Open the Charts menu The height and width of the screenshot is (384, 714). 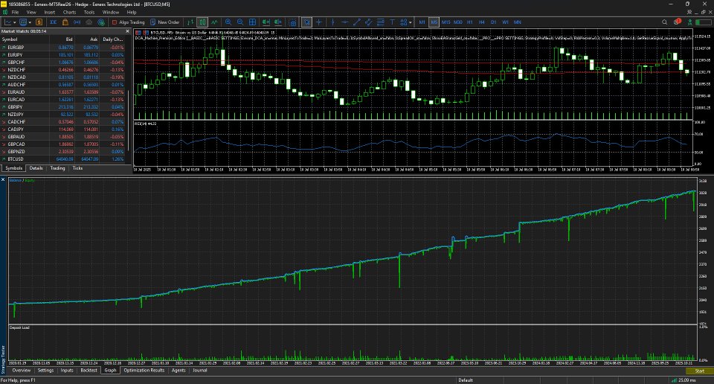[x=69, y=13]
